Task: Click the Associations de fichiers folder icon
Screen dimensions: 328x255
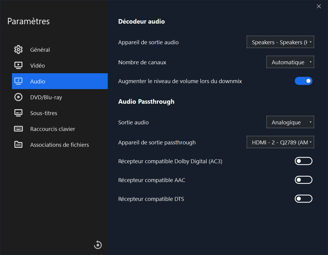Action: (19, 145)
